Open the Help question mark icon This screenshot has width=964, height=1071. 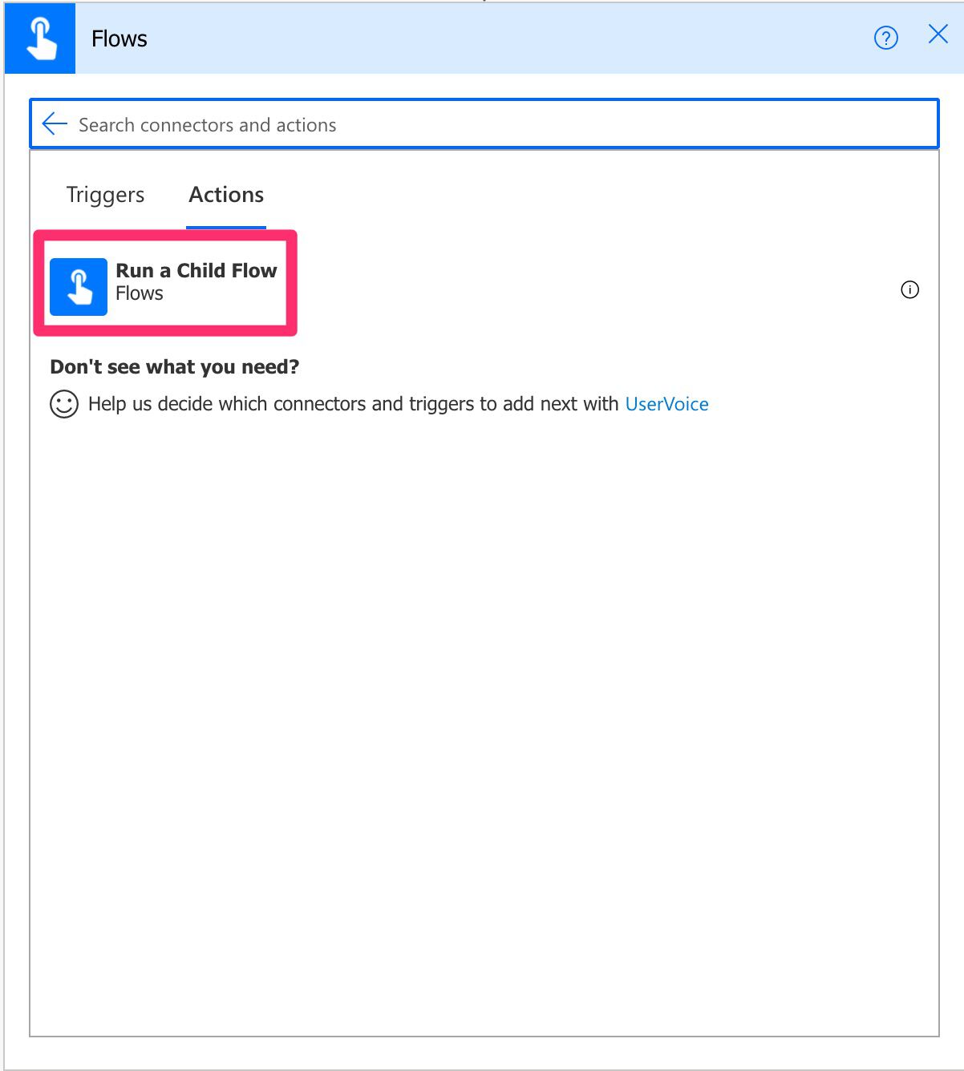pyautogui.click(x=885, y=38)
